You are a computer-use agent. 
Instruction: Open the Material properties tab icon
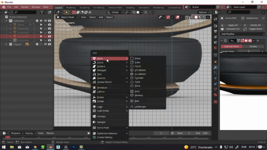click(x=215, y=95)
